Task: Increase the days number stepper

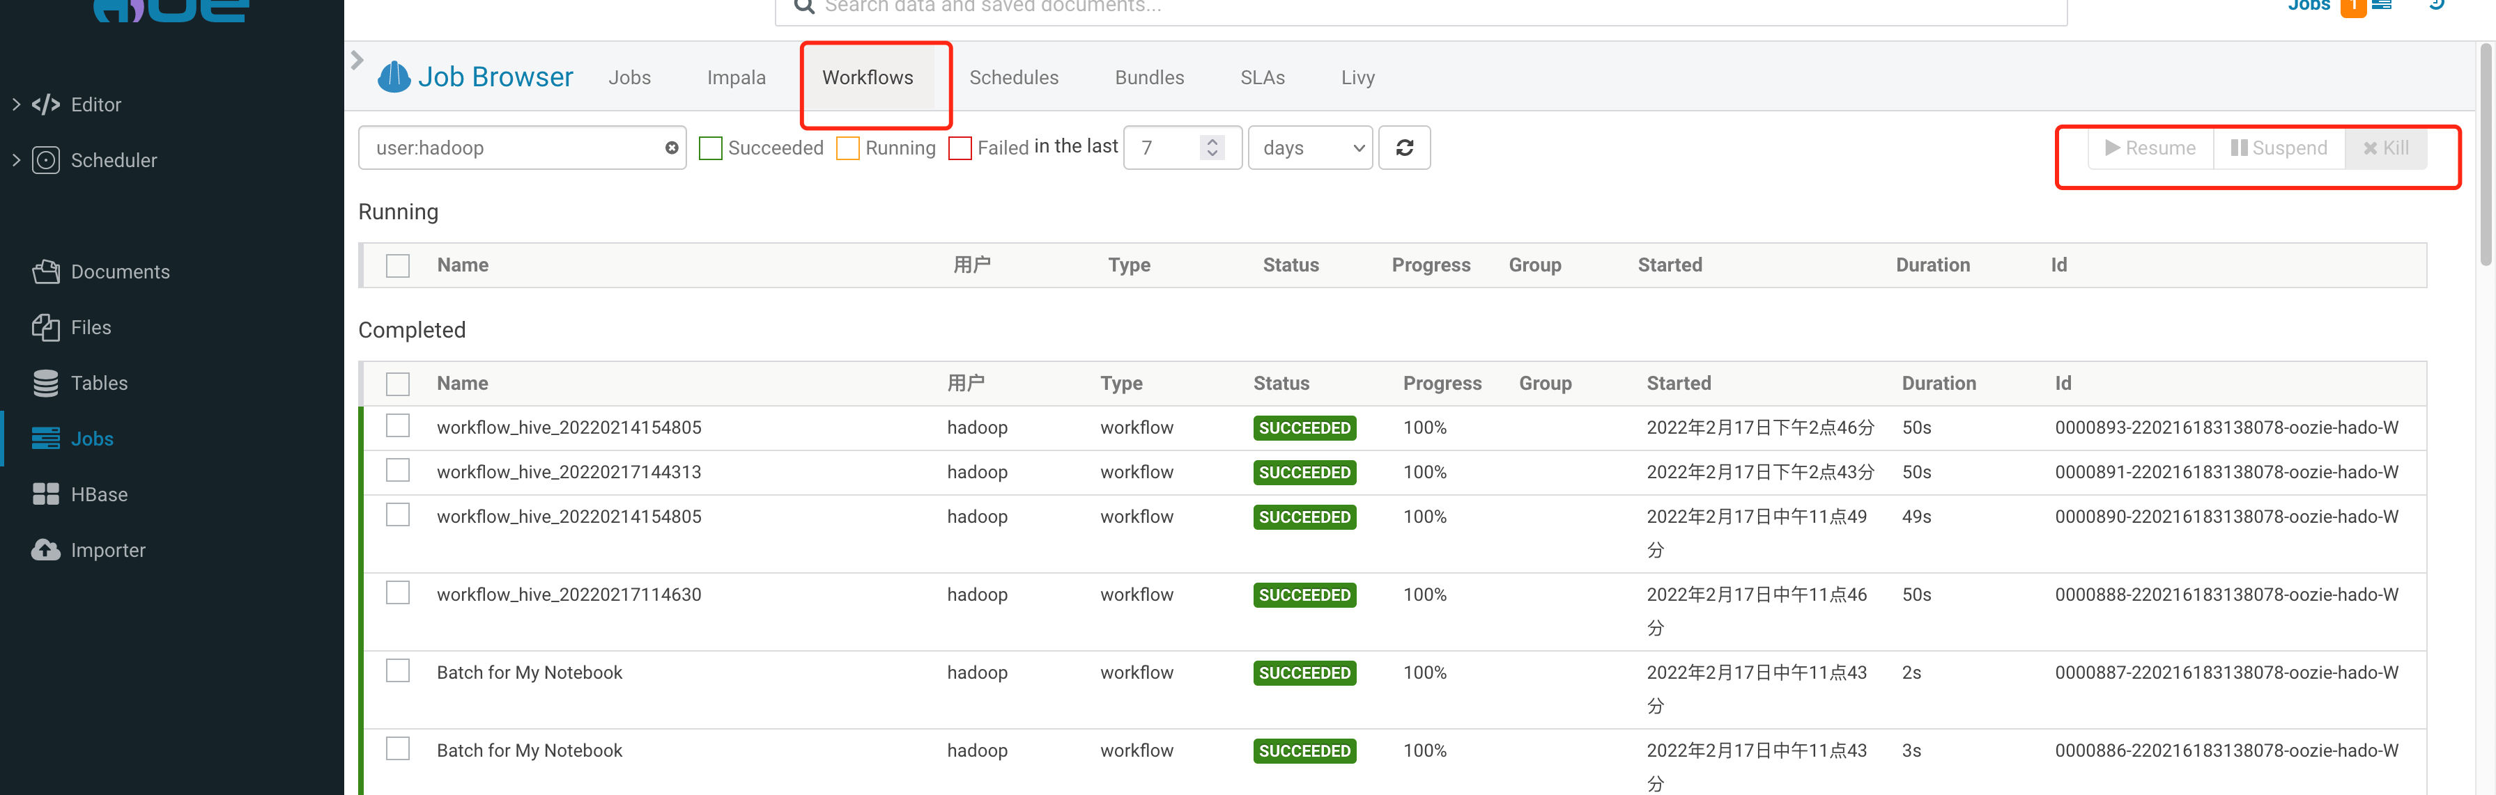Action: click(x=1212, y=141)
